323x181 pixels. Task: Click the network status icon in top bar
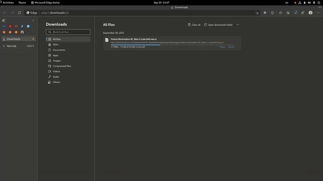pos(300,3)
